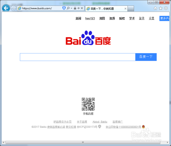Open 京公网安备11000002000001号 link
171x146 pixels.
pyautogui.click(x=123, y=127)
